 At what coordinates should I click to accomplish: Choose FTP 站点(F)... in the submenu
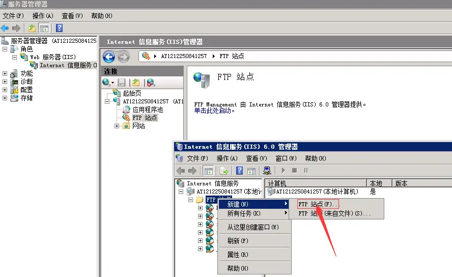click(336, 204)
